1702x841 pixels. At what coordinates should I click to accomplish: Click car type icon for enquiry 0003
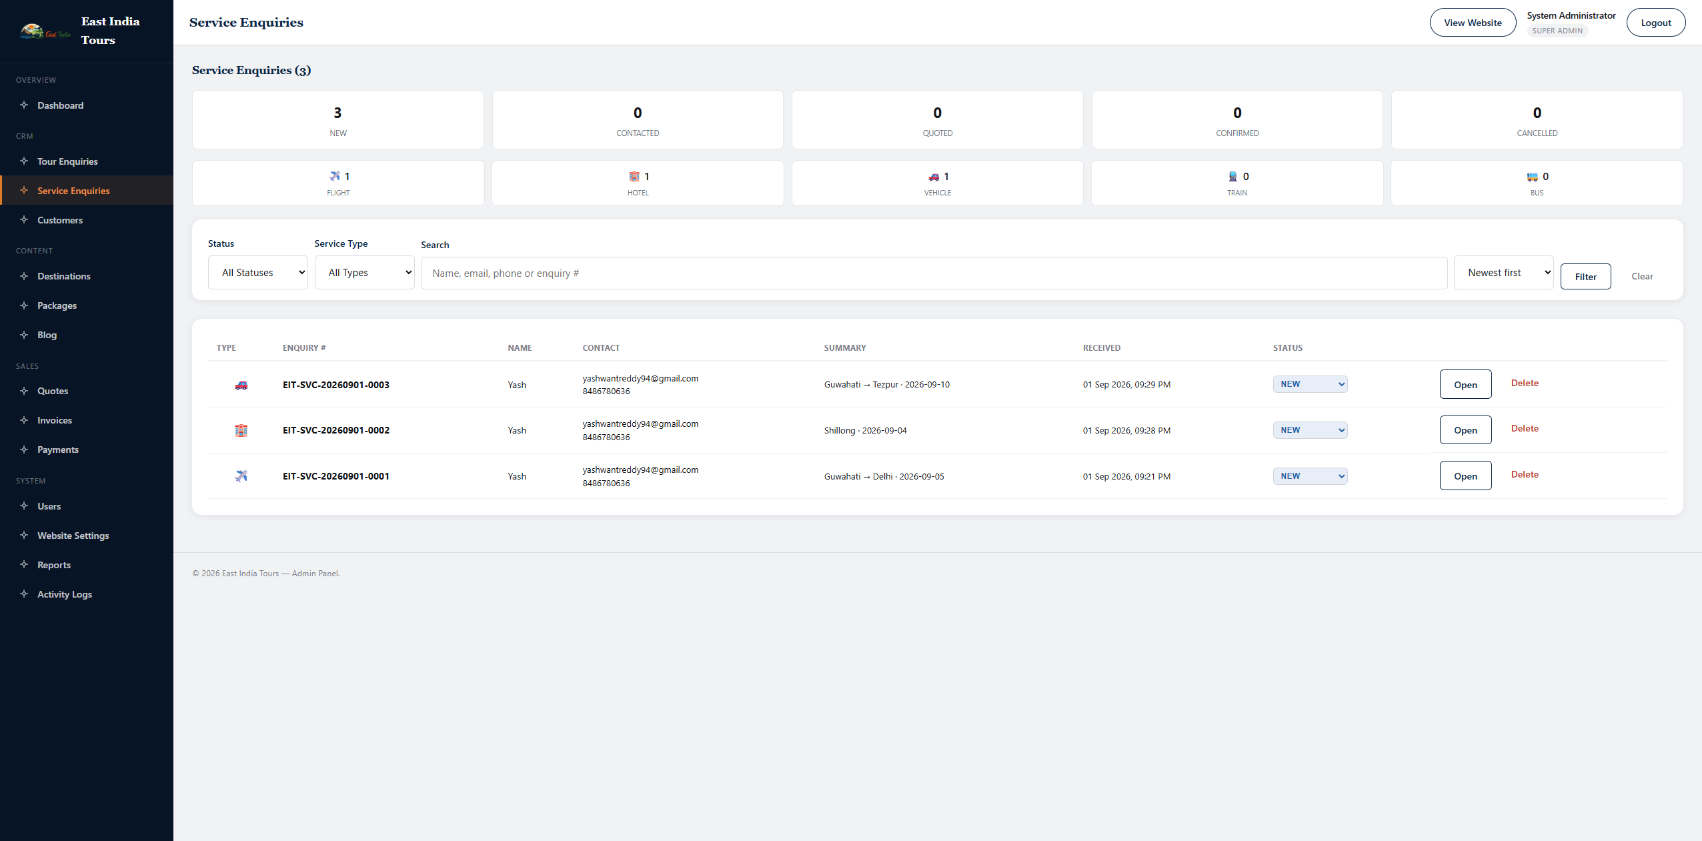point(241,385)
